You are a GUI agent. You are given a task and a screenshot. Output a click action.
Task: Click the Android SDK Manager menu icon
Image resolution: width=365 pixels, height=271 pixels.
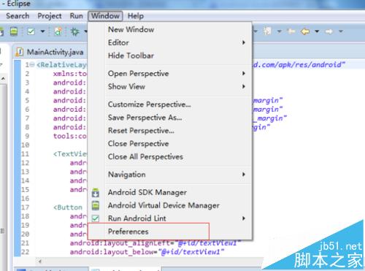(x=96, y=193)
